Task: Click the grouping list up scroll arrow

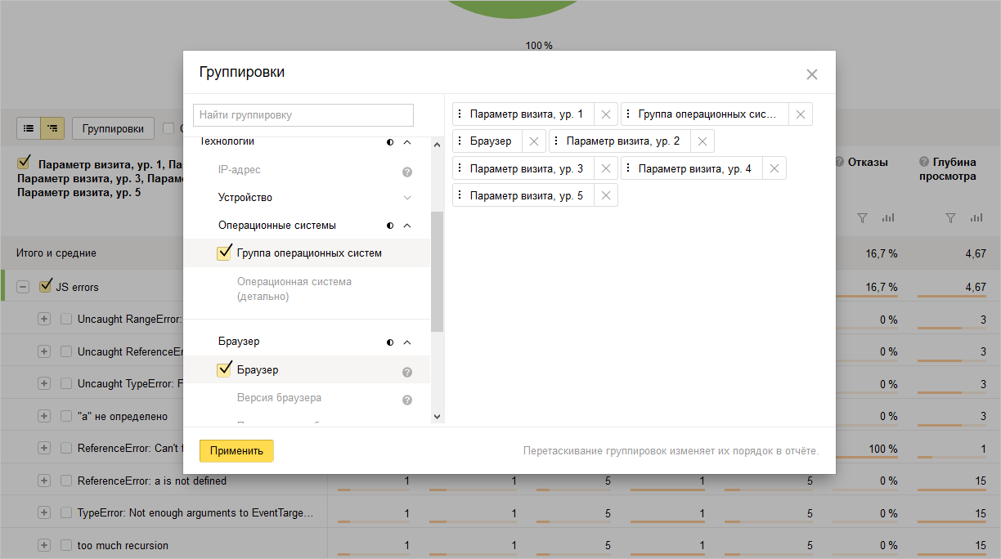Action: (437, 145)
